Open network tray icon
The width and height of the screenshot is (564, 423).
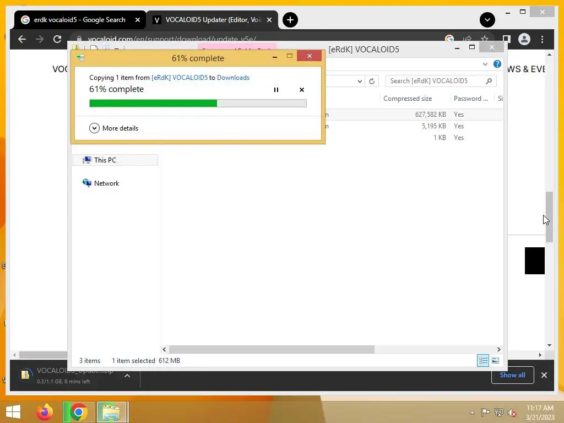(x=498, y=412)
